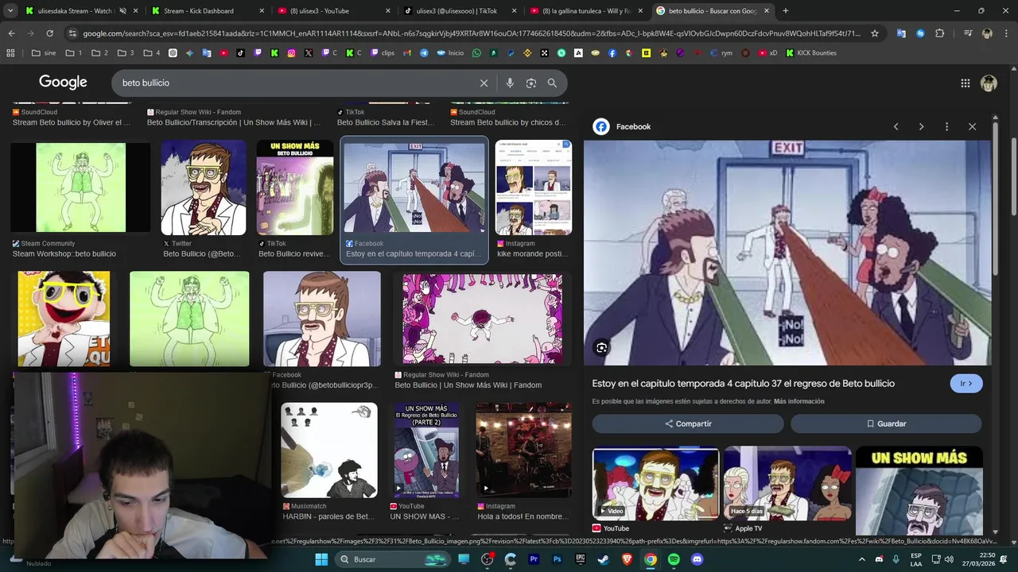Open Discord from the taskbar
The width and height of the screenshot is (1018, 572).
697,559
